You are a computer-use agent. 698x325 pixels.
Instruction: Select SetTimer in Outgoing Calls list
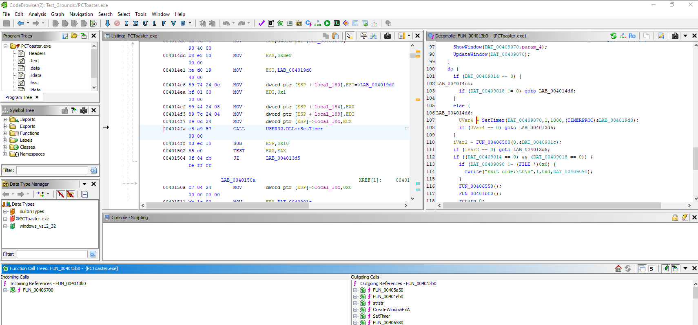click(381, 316)
